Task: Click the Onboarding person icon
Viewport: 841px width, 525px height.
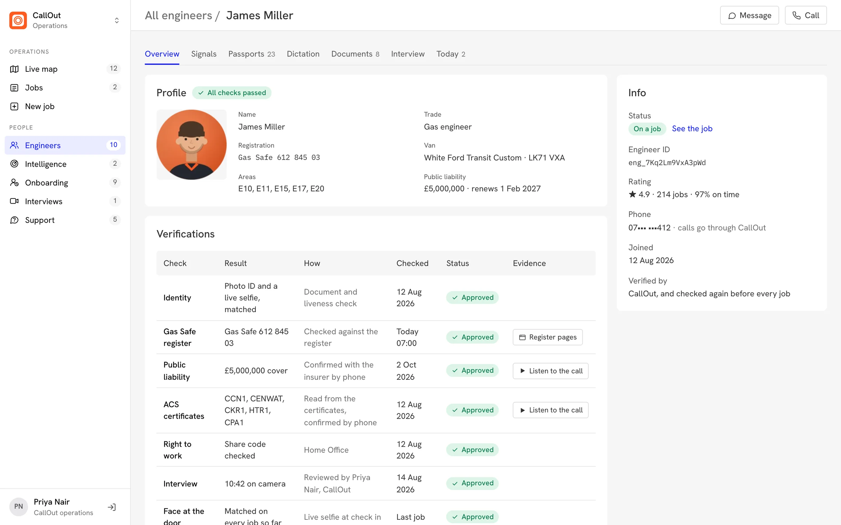Action: 14,182
